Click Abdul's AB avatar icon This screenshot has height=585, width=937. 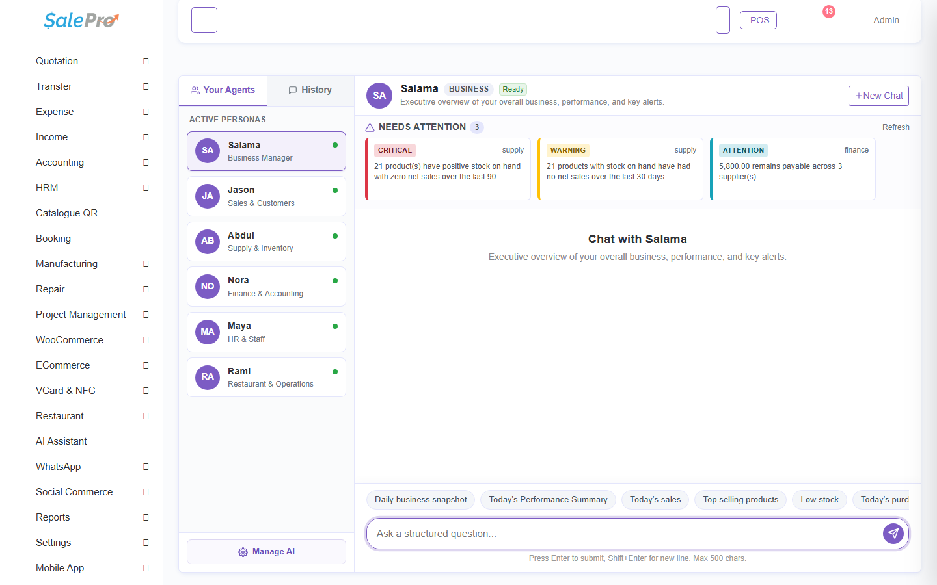(x=208, y=241)
